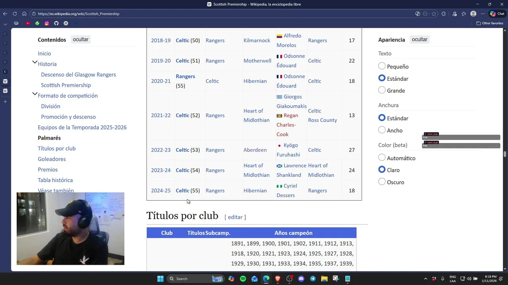Open Brave browser from the taskbar
This screenshot has width=508, height=285.
click(x=278, y=279)
